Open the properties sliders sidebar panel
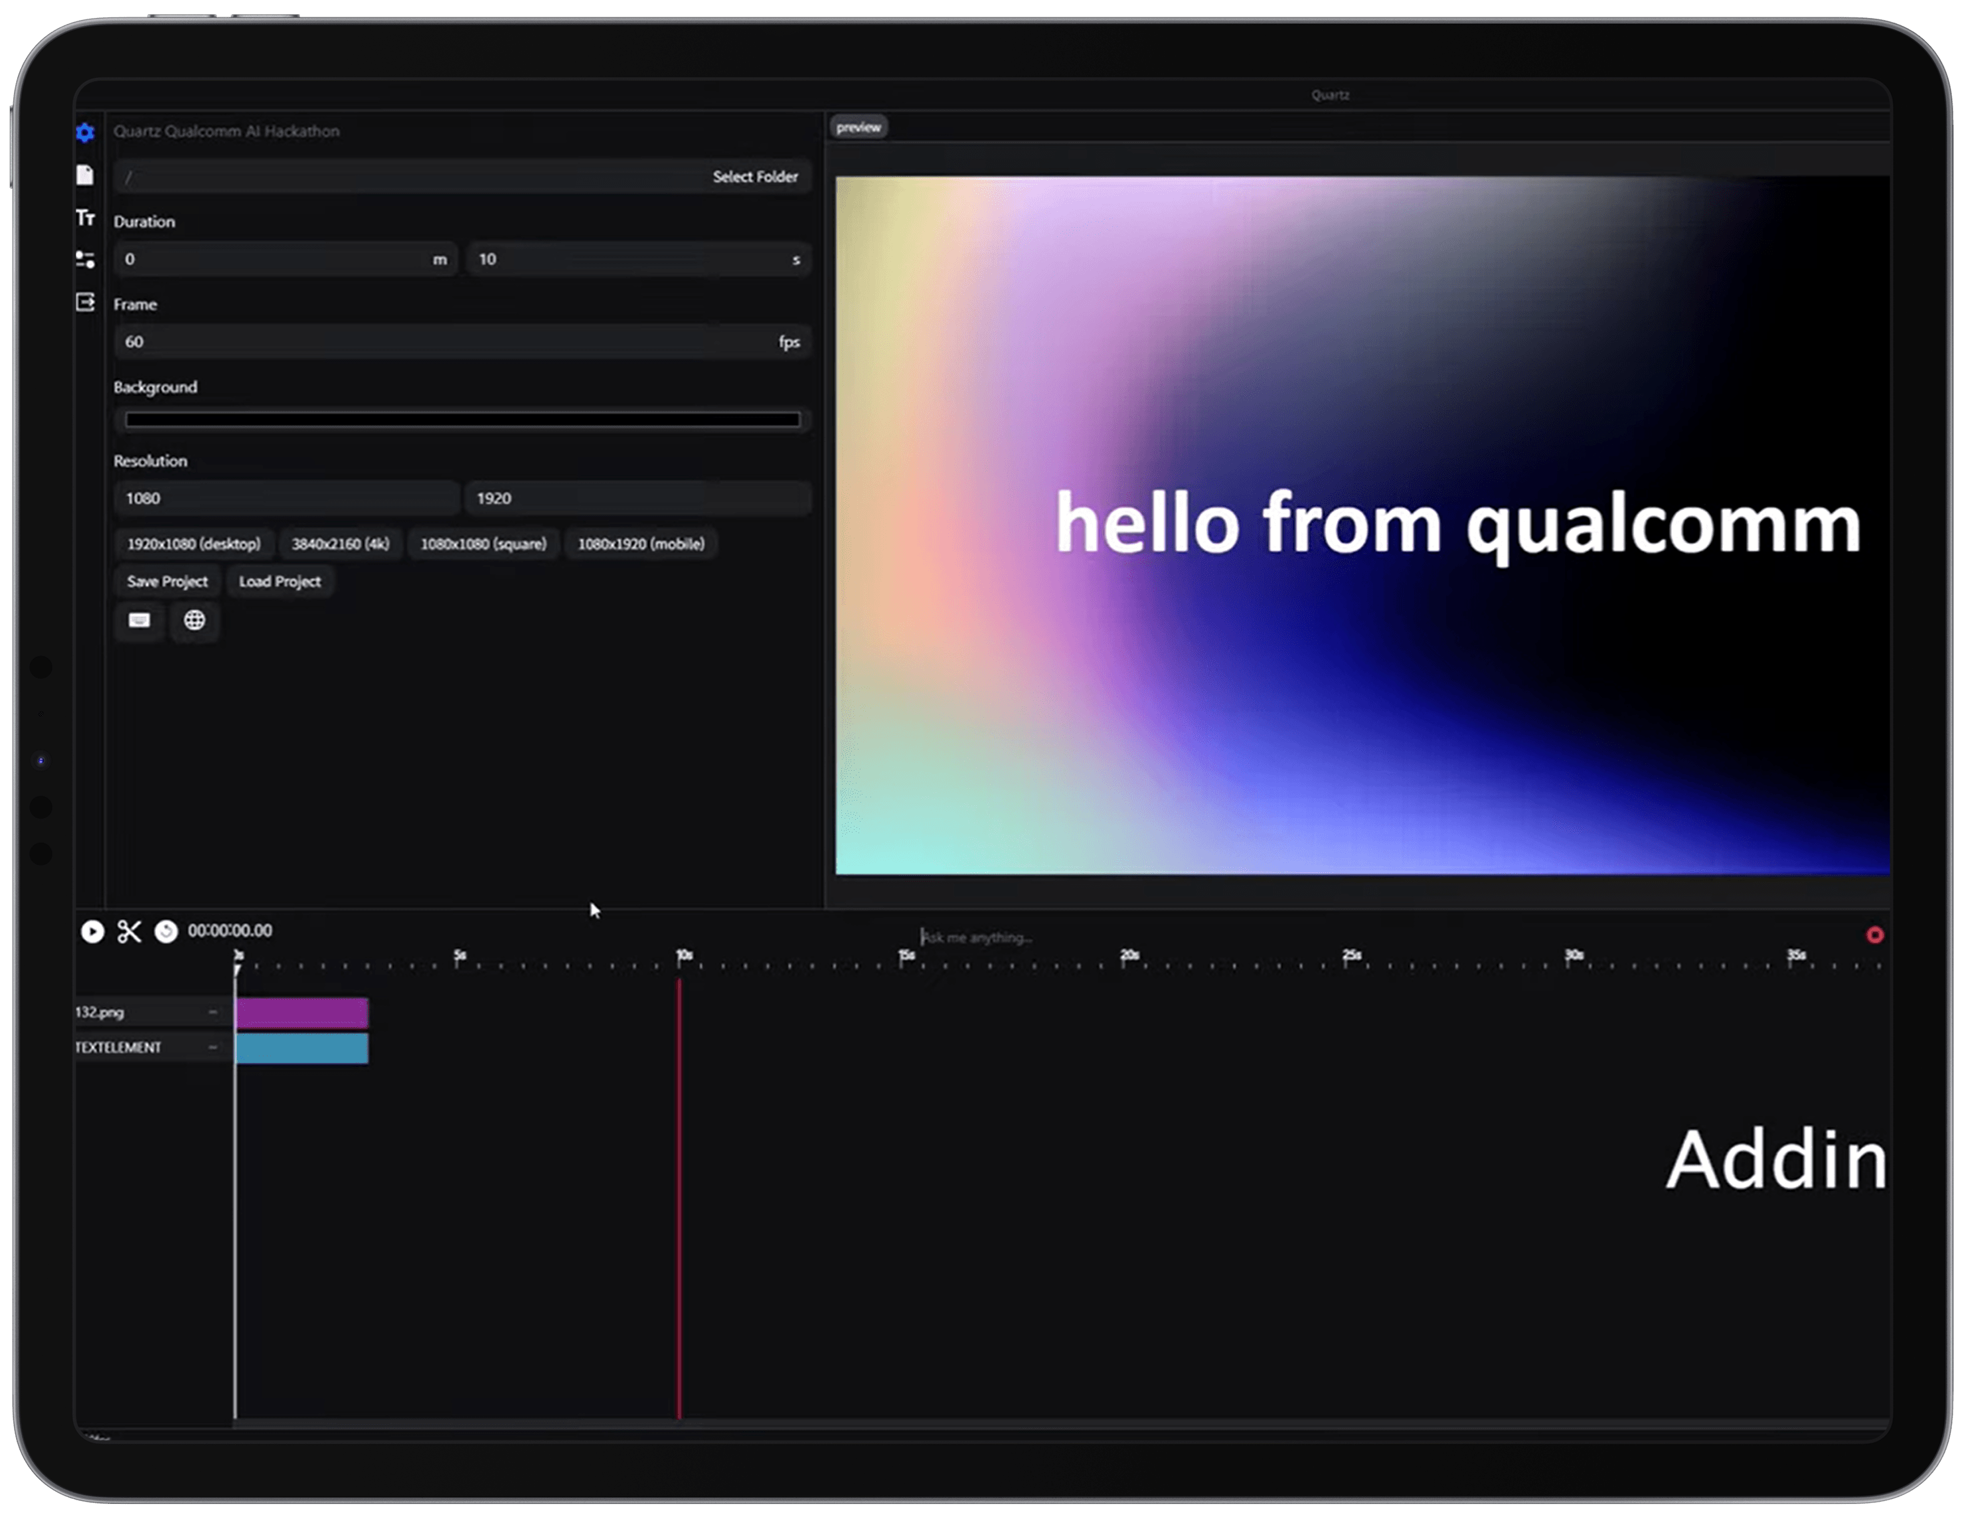 (86, 260)
